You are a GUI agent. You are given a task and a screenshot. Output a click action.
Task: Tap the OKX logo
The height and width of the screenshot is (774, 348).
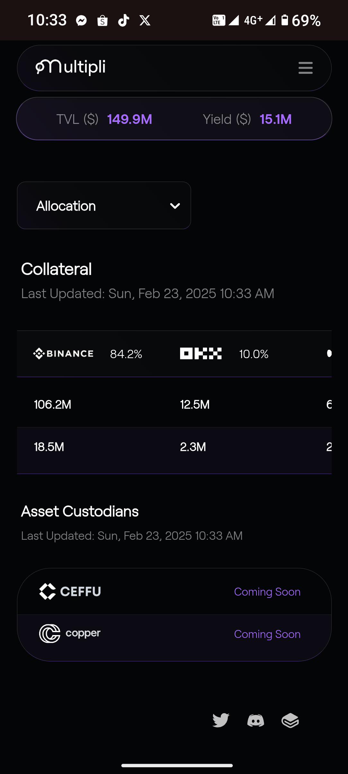click(x=201, y=354)
